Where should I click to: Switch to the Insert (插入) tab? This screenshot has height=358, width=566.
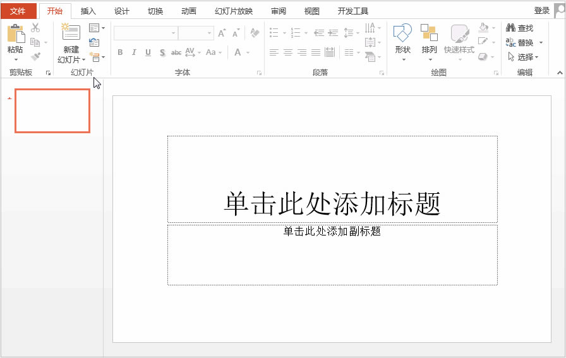click(x=88, y=11)
